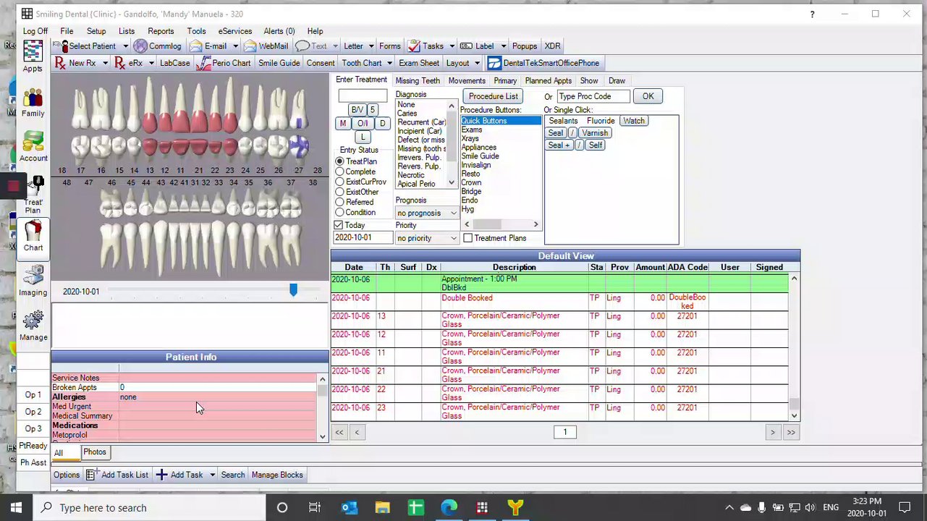Select the ExistOther entry status radio
This screenshot has width=927, height=521.
point(339,192)
